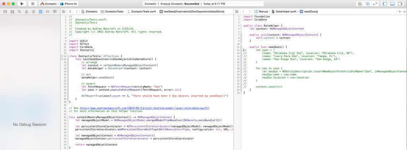Click the XCTAssertTrue assertion line

(155, 96)
